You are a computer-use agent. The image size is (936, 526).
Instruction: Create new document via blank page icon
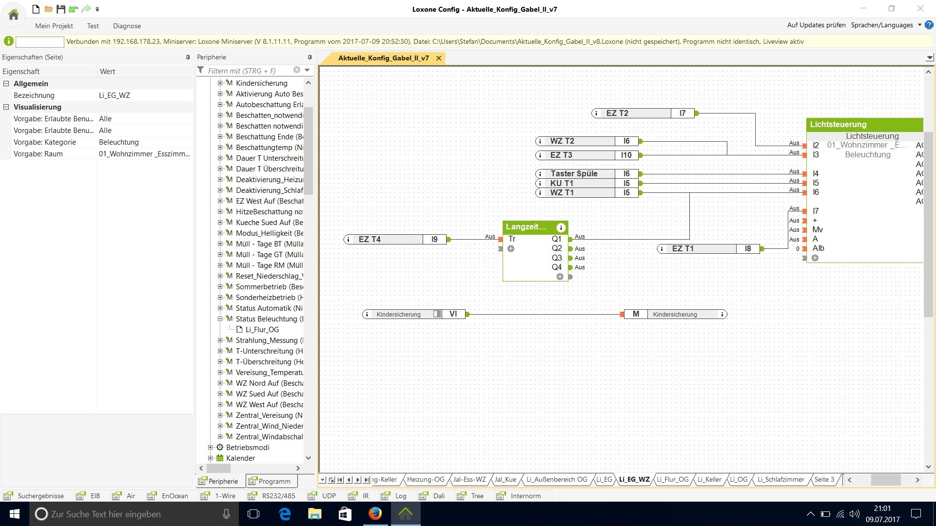pyautogui.click(x=36, y=9)
